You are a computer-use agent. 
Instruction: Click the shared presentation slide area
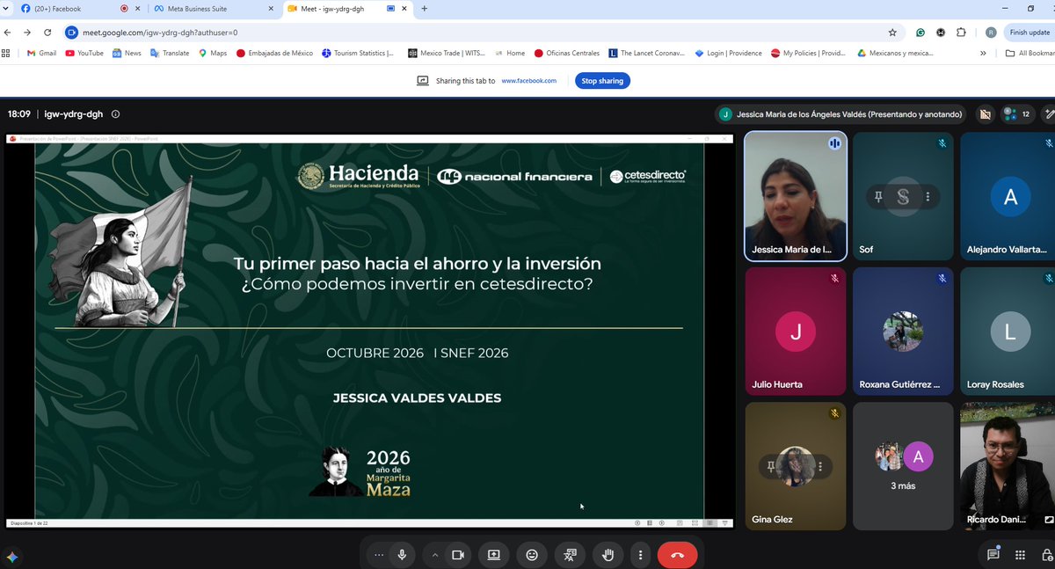[x=369, y=331]
